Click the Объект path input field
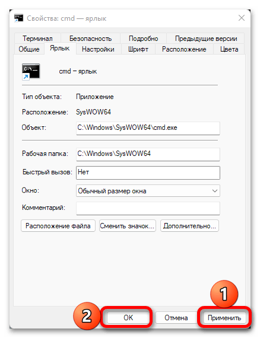260x338 pixels. coord(148,128)
